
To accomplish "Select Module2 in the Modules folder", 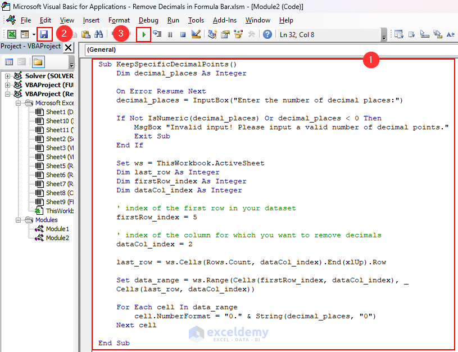I will tap(52, 238).
